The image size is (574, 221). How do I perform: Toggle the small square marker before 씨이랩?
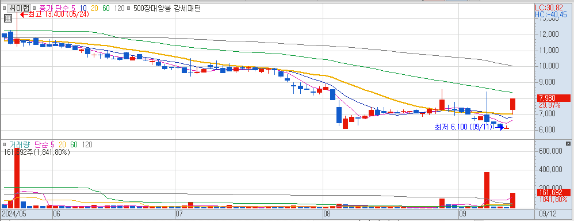click(x=5, y=8)
